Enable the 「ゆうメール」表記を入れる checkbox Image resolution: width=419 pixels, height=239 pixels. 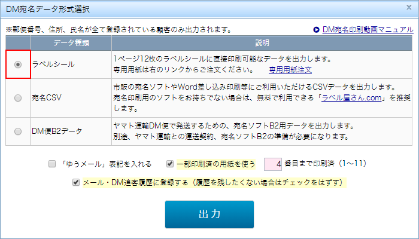pyautogui.click(x=52, y=164)
